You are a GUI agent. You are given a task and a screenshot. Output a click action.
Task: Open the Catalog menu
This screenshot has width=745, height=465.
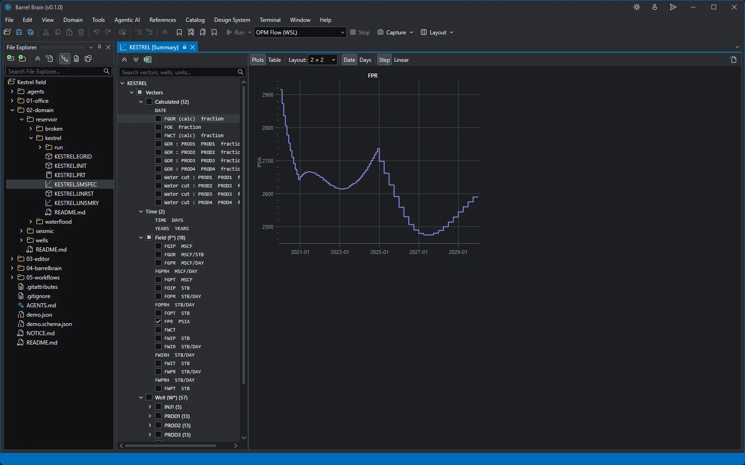[195, 20]
